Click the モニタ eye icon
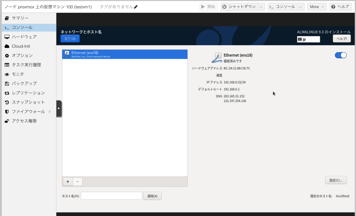Screen dimensions: 356x216 (x=7, y=74)
